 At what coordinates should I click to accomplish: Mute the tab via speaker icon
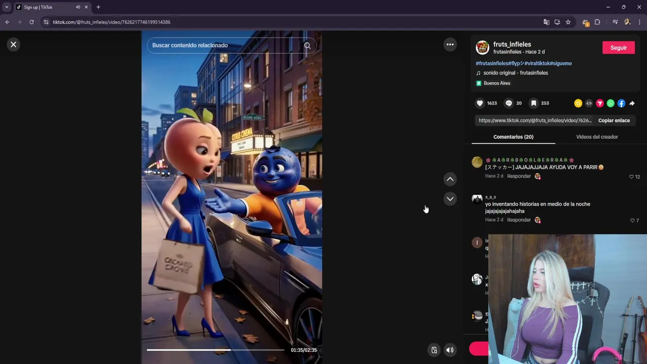[78, 7]
